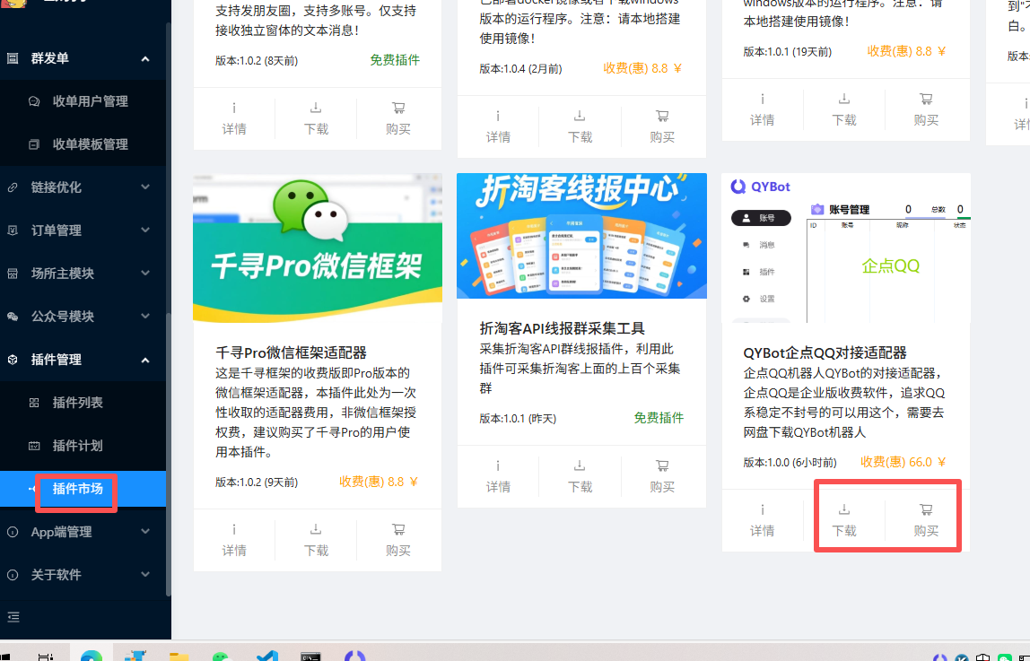Click the download icon on 千寻Pro微信框架适配器 card
1030x661 pixels.
click(316, 529)
